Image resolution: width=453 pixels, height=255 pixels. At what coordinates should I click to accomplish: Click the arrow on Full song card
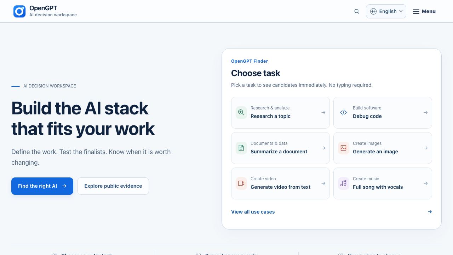[x=425, y=183]
